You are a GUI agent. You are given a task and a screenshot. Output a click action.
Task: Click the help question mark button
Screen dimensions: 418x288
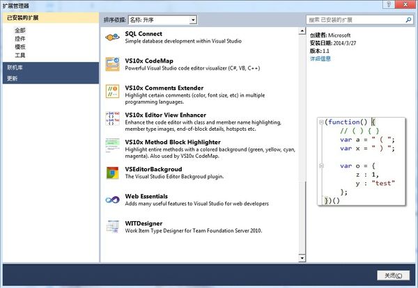pos(389,4)
